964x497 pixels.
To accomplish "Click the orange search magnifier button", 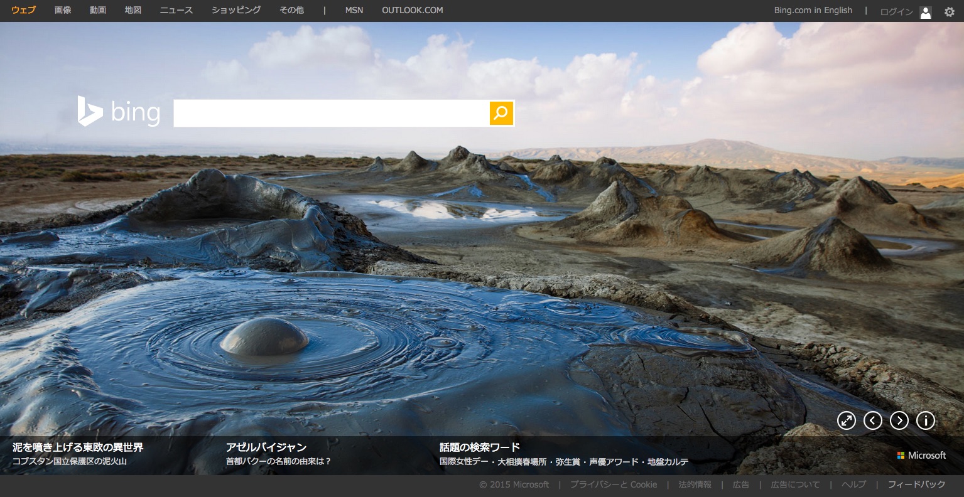I will [501, 113].
